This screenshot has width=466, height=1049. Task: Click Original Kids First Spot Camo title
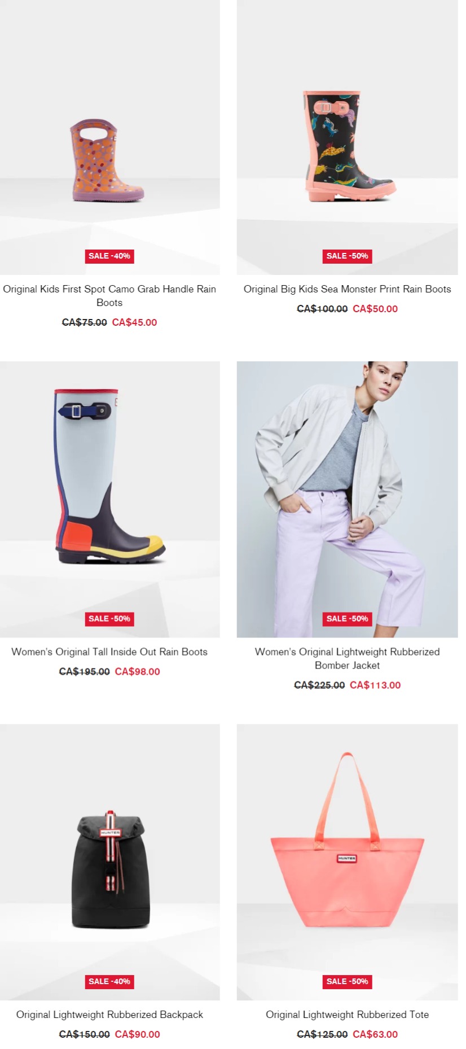[x=109, y=296]
